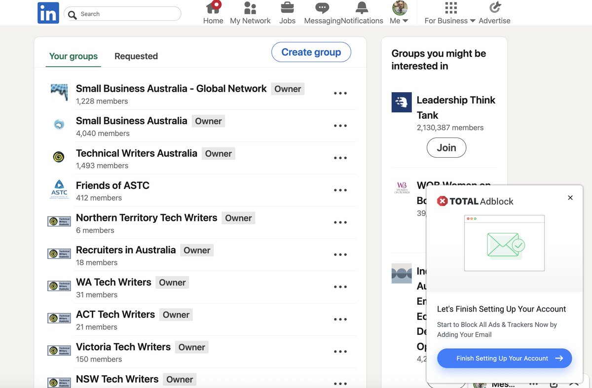
Task: Click the WA Tech Writers logo thumbnail
Action: [x=59, y=286]
